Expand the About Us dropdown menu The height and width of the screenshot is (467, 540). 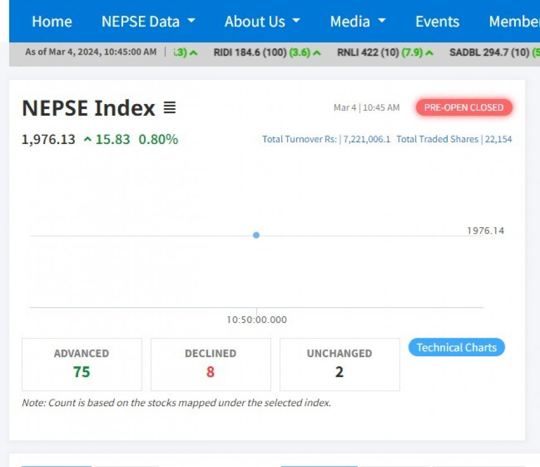point(262,21)
